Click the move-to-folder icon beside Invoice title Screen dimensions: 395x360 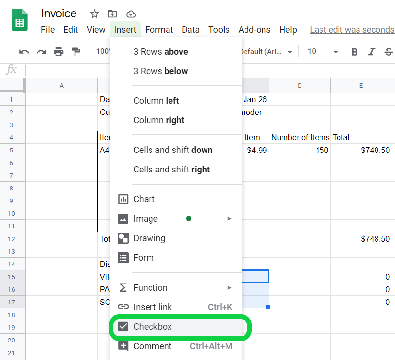(113, 14)
